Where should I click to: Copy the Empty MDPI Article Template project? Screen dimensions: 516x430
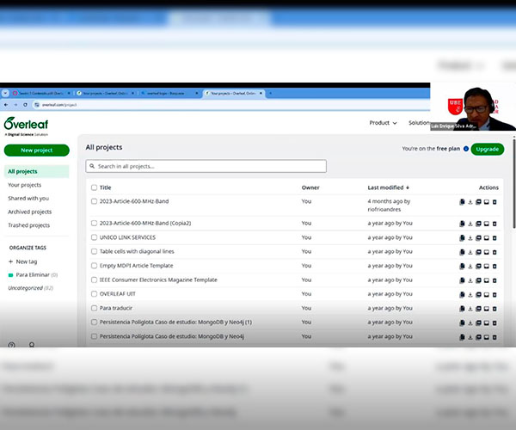click(x=462, y=266)
